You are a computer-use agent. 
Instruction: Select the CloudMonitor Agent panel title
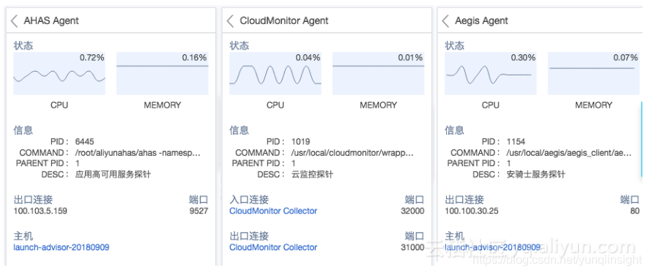pos(284,20)
